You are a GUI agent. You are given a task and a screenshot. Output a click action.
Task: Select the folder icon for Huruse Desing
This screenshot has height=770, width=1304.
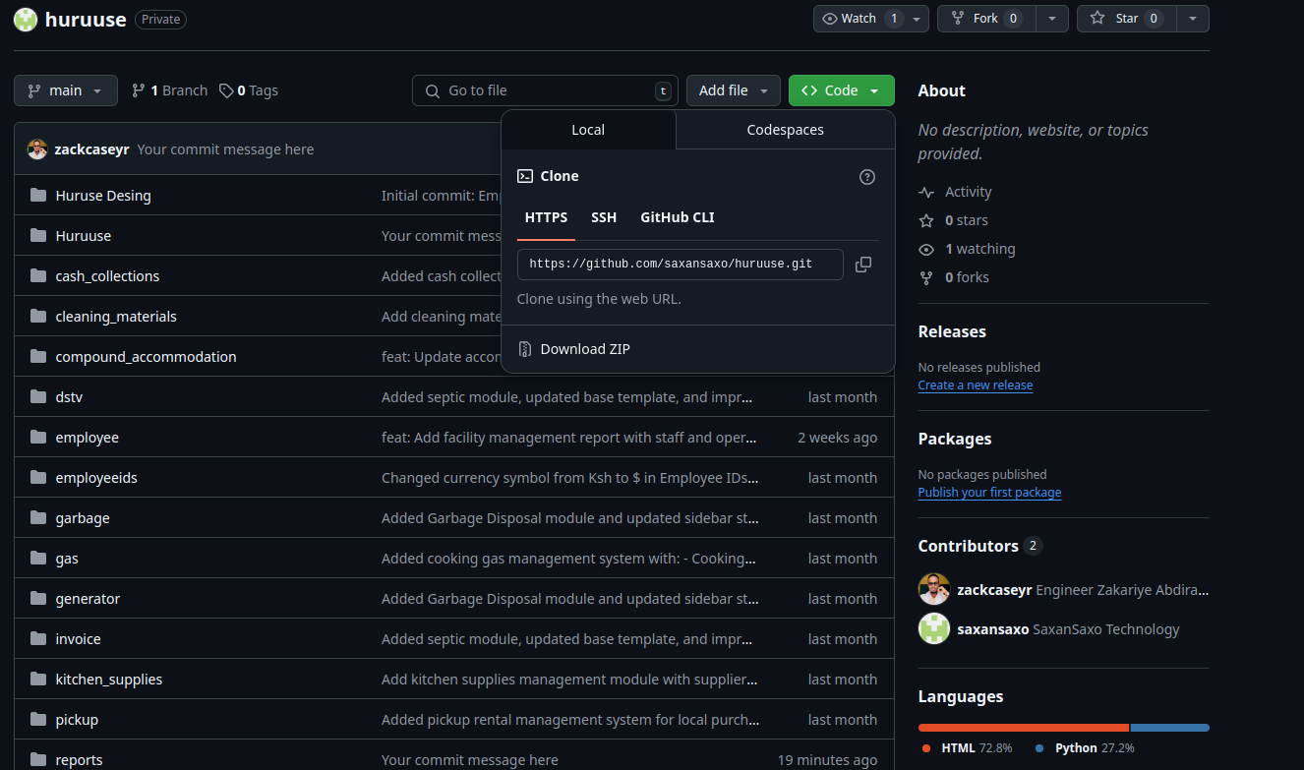(x=38, y=196)
